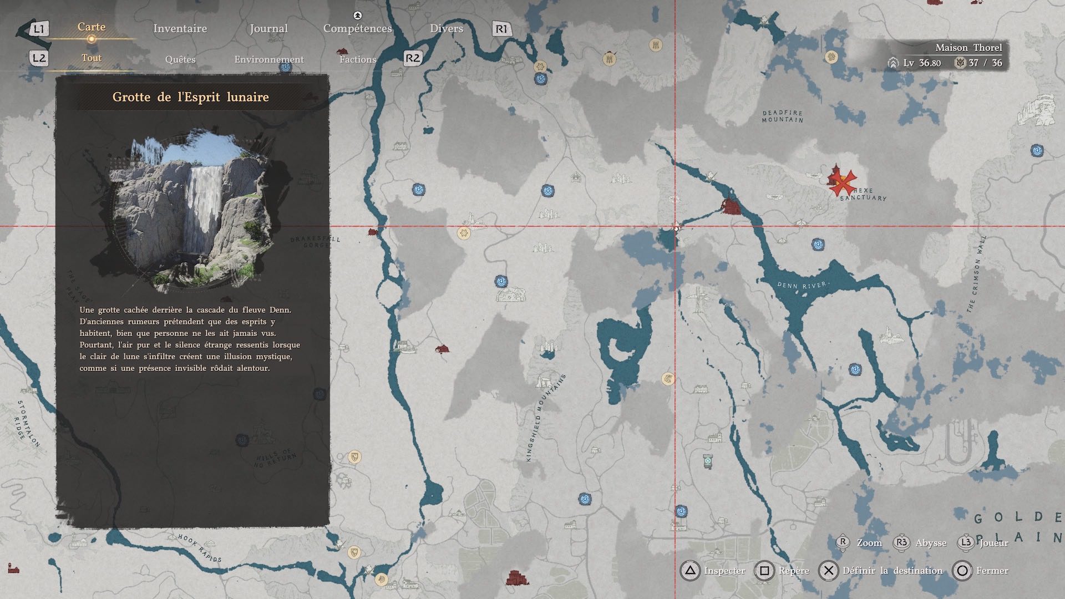Switch to the Journal tab

268,28
